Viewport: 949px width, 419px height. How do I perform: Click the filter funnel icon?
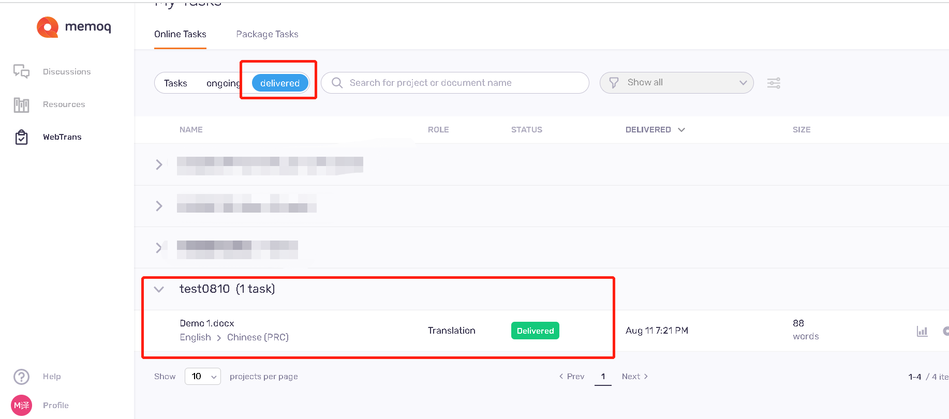pos(614,83)
